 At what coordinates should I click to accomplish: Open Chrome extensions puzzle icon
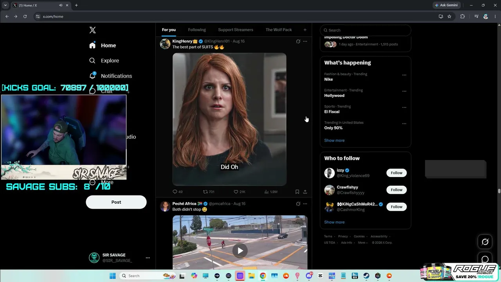tap(462, 16)
